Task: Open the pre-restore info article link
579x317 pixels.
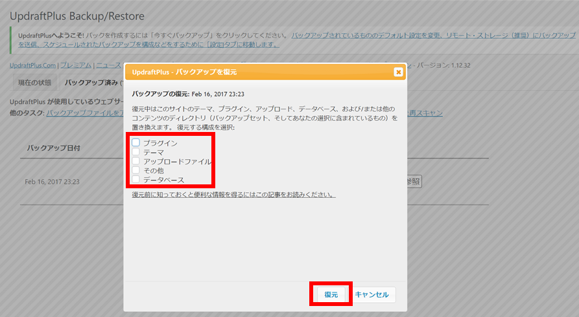Action: tap(234, 194)
